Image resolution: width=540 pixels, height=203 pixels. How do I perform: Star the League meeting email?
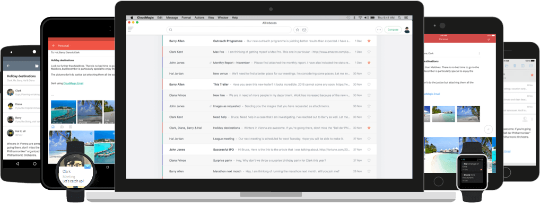[369, 139]
